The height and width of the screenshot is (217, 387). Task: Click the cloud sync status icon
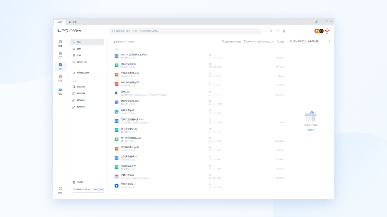[114, 42]
